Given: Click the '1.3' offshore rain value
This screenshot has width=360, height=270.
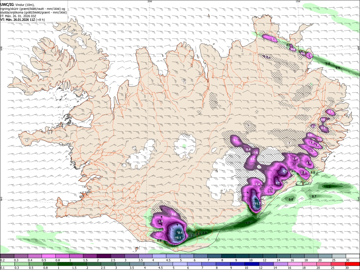Looking at the screenshot, I should (x=328, y=187).
